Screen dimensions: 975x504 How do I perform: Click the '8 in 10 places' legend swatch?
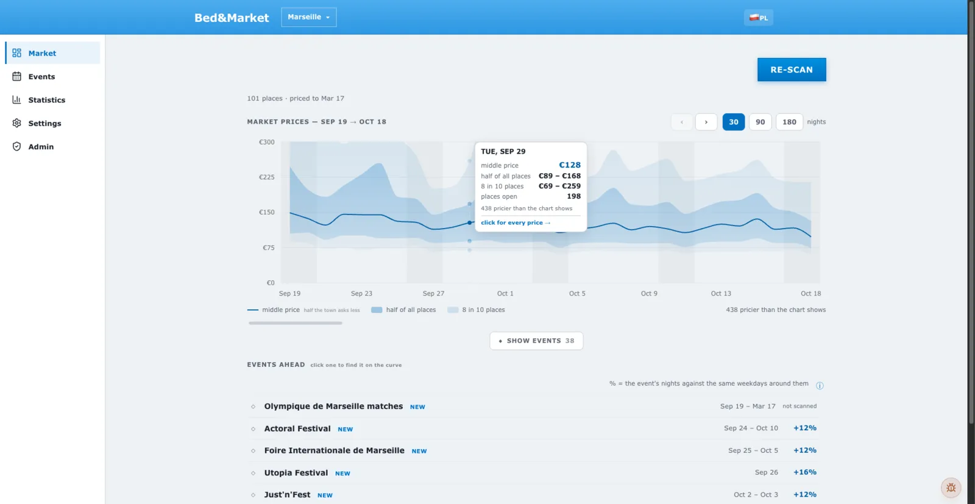pyautogui.click(x=453, y=310)
